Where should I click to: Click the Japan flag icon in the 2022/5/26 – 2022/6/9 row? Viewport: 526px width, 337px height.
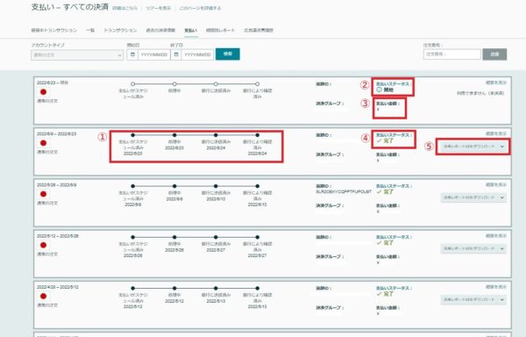point(43,194)
